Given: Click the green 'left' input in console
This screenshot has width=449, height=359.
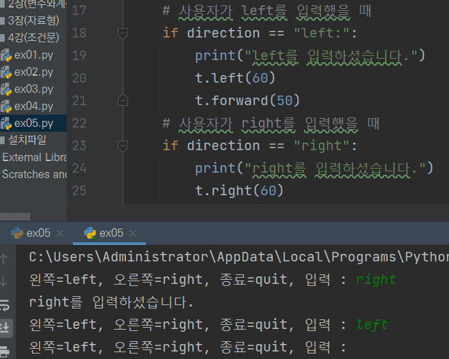Looking at the screenshot, I should pos(372,325).
